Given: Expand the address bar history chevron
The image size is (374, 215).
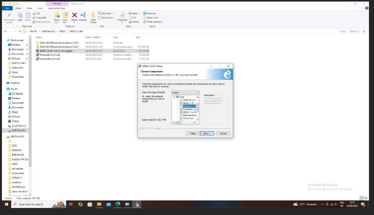Looking at the screenshot, I should click(341, 31).
